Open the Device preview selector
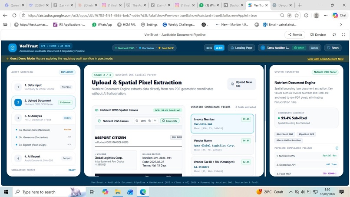 point(318,35)
